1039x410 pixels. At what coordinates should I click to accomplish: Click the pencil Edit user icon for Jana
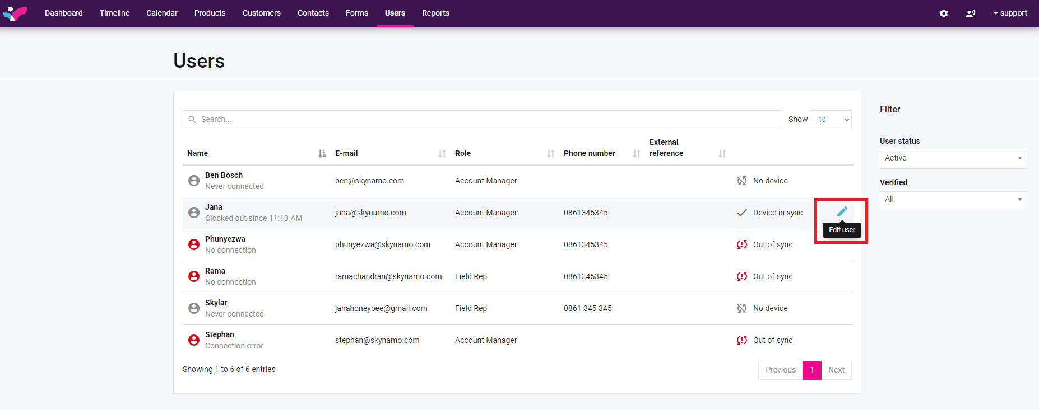tap(842, 211)
